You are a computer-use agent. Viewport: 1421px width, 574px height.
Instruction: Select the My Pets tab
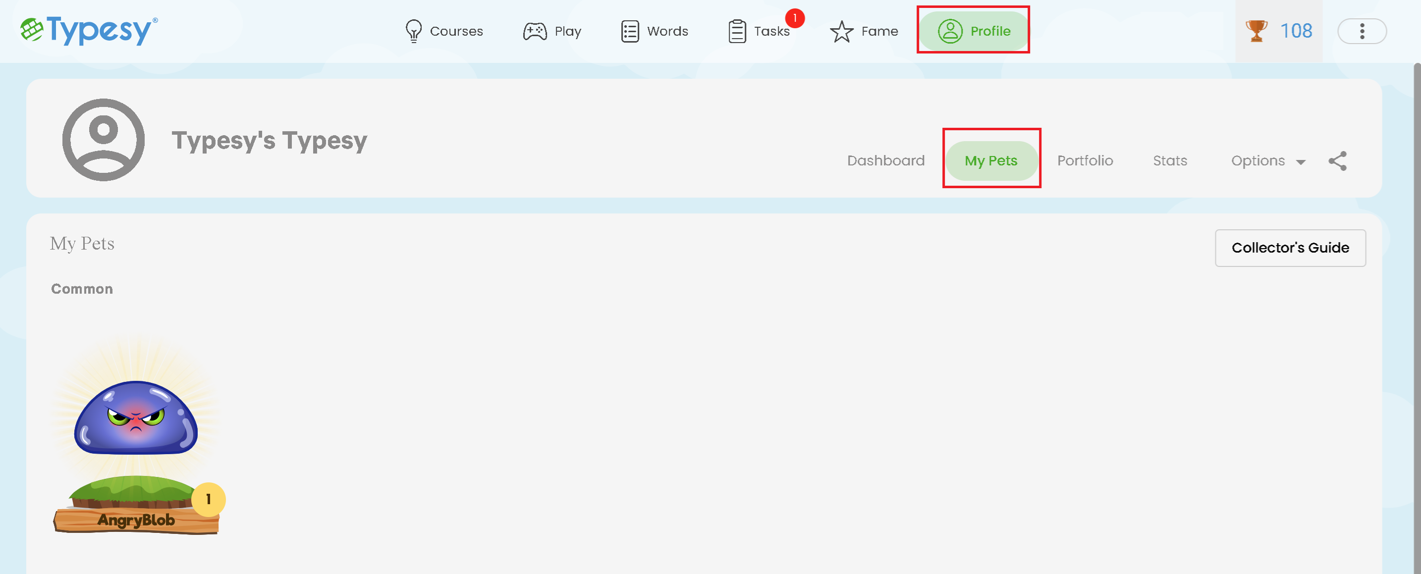tap(991, 161)
